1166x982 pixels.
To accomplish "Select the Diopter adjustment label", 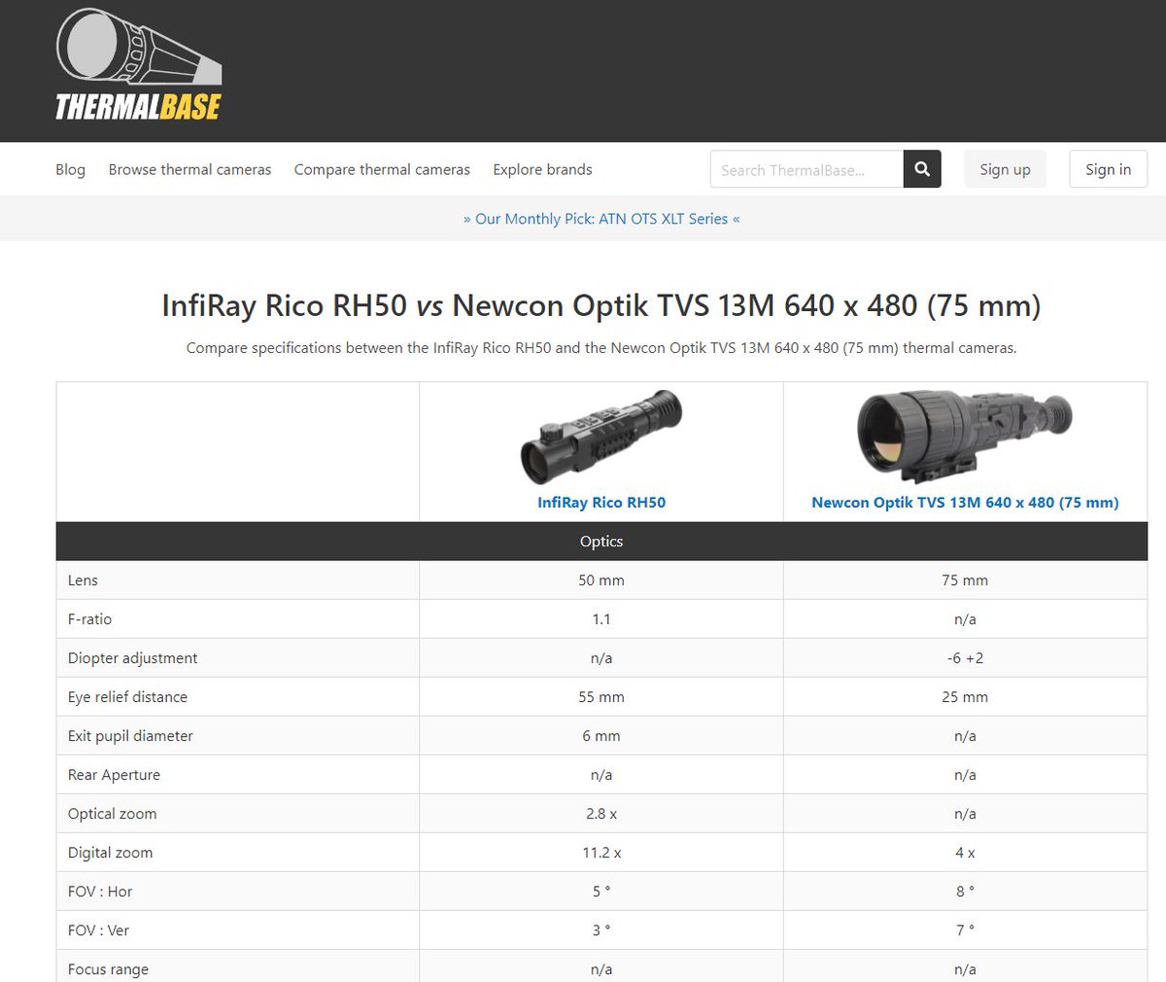I will [x=132, y=658].
